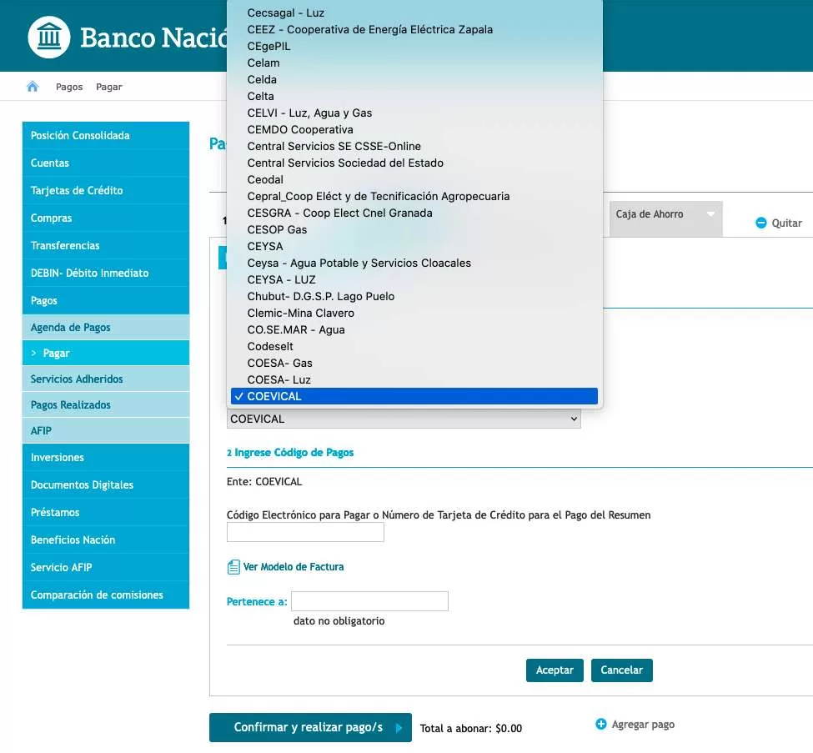Go to home via house icon
Image resolution: width=813 pixels, height=753 pixels.
33,86
